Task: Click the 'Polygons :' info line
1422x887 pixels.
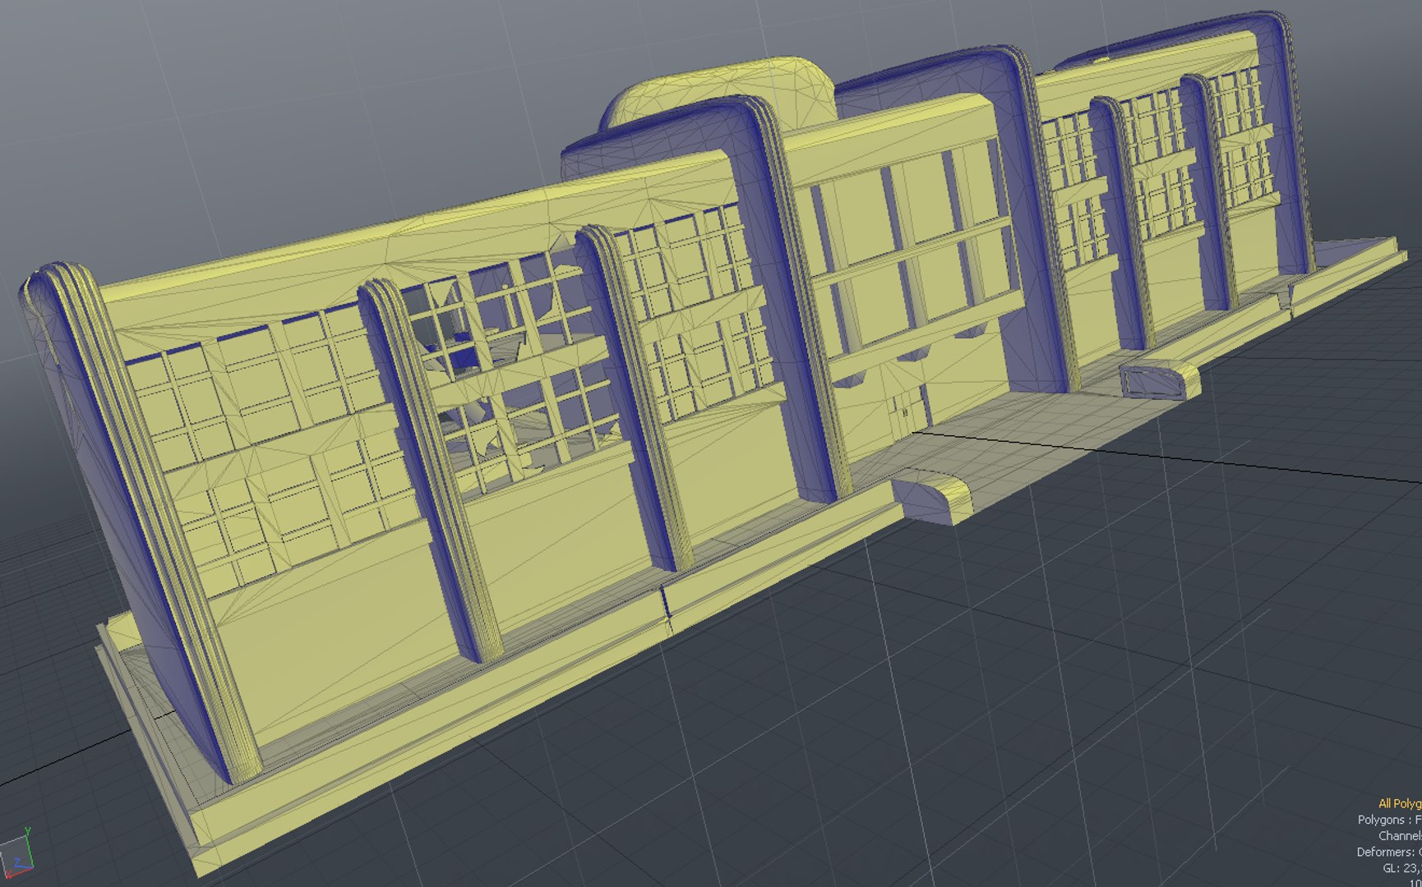Action: click(1390, 820)
